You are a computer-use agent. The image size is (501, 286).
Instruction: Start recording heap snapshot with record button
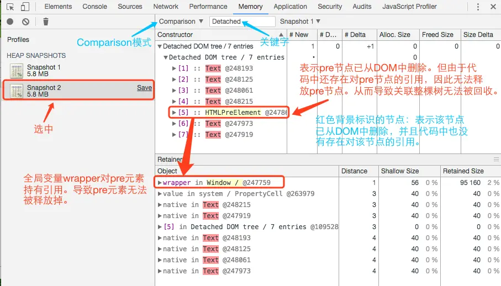coord(10,22)
